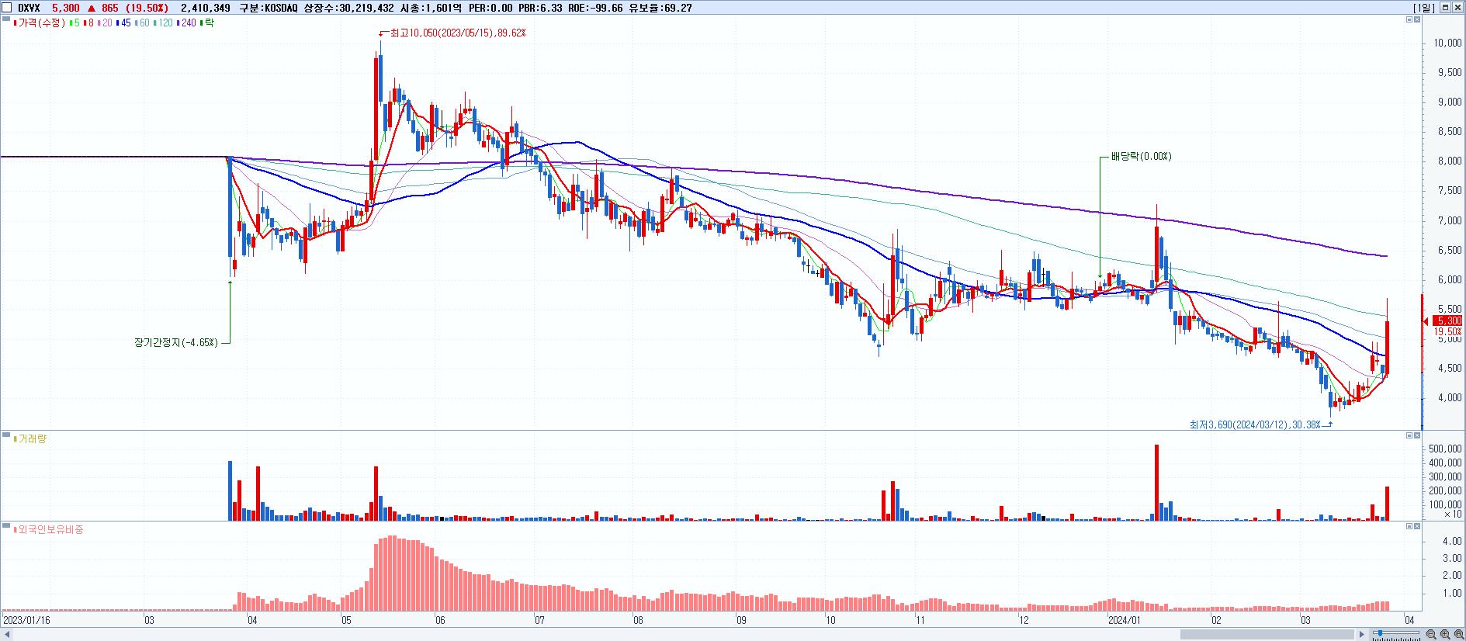Screen dimensions: 1466x641
Task: Click the 배당락(0.00%) annotation
Action: [x=1142, y=156]
